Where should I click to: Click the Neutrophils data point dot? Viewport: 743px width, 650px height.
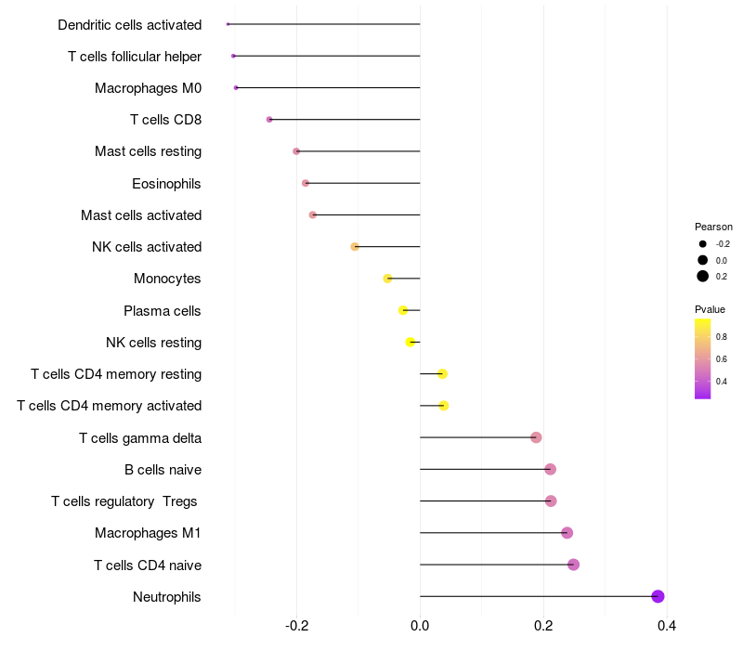[658, 596]
